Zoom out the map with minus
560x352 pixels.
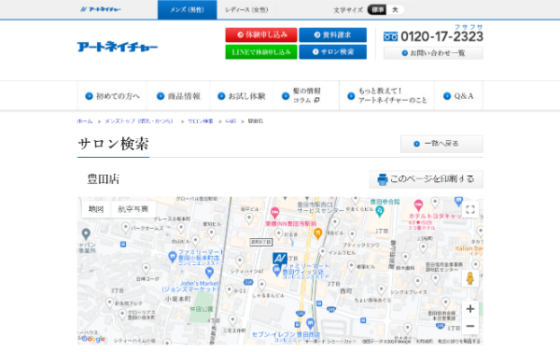(x=470, y=326)
